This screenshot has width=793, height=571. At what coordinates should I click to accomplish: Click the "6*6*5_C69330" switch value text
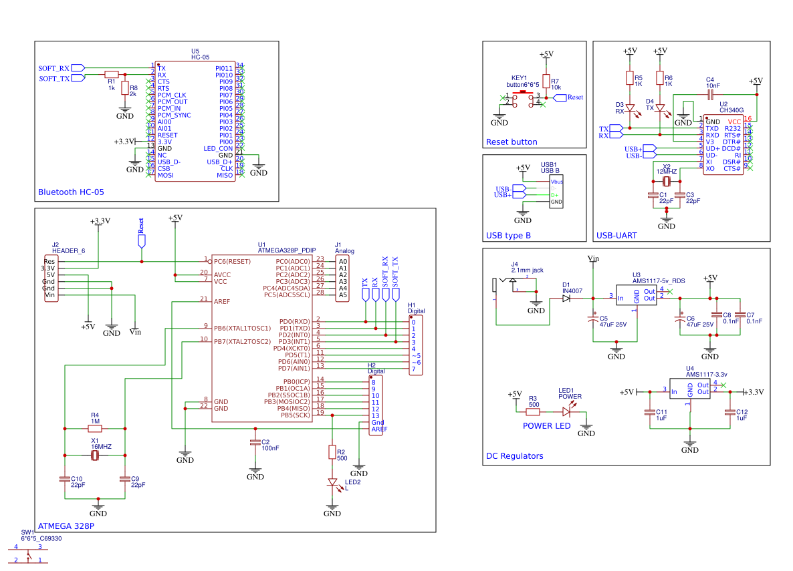pos(41,539)
